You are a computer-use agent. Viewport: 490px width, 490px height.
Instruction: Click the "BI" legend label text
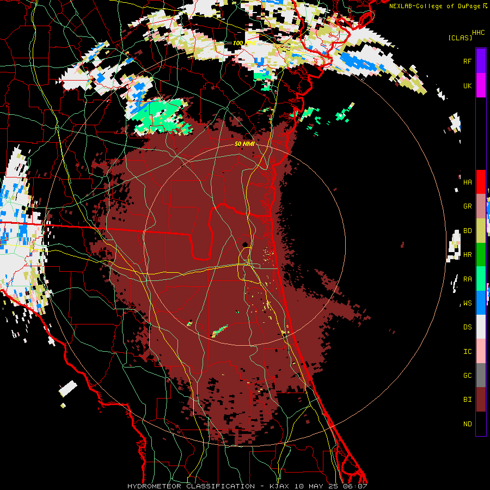pos(467,400)
